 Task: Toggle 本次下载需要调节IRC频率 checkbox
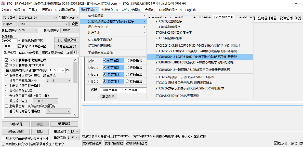click(x=7, y=65)
